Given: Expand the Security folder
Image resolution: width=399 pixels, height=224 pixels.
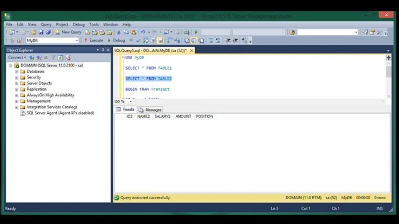Looking at the screenshot, I should [x=17, y=78].
